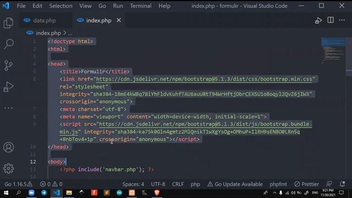The width and height of the screenshot is (352, 198).
Task: Open XAMPP from taskbar
Action: [132, 193]
